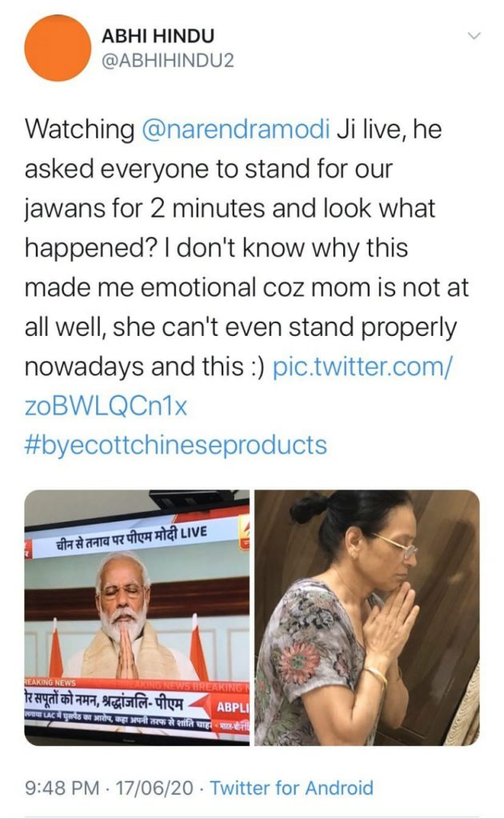Image resolution: width=504 pixels, height=819 pixels.
Task: Open the #byecottchineseproducts hashtag
Action: click(x=176, y=445)
